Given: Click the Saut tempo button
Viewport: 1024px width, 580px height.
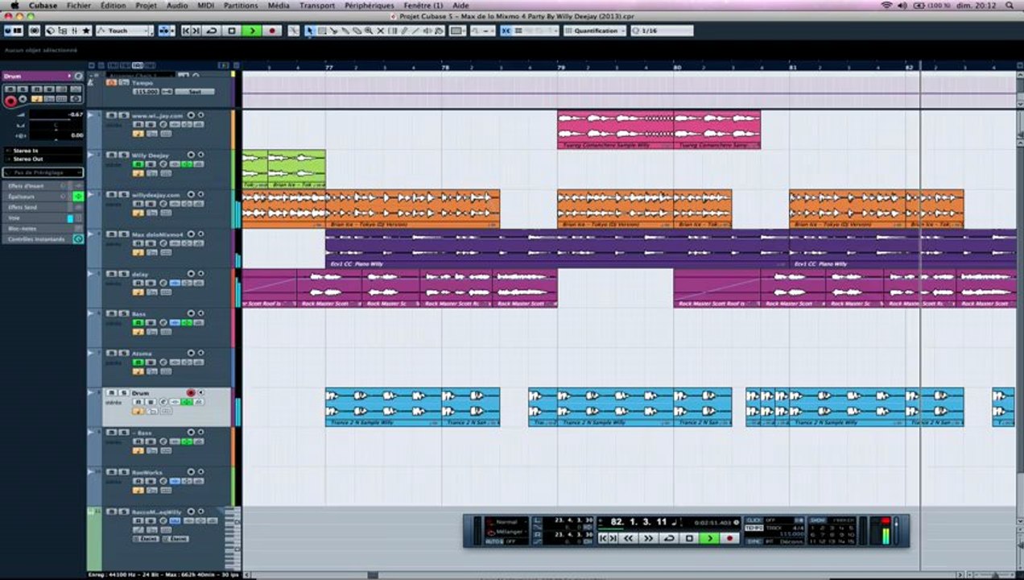Looking at the screenshot, I should [x=194, y=92].
